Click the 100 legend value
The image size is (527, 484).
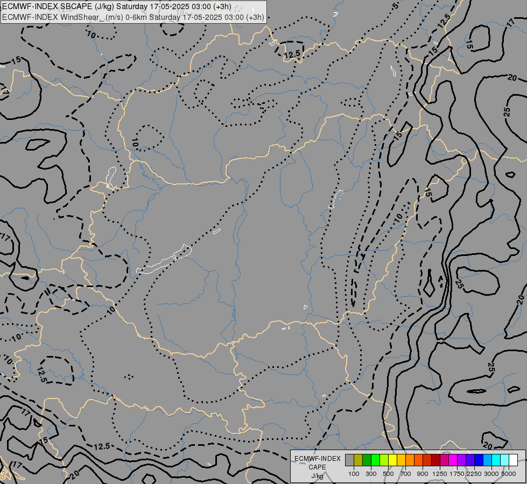(354, 474)
